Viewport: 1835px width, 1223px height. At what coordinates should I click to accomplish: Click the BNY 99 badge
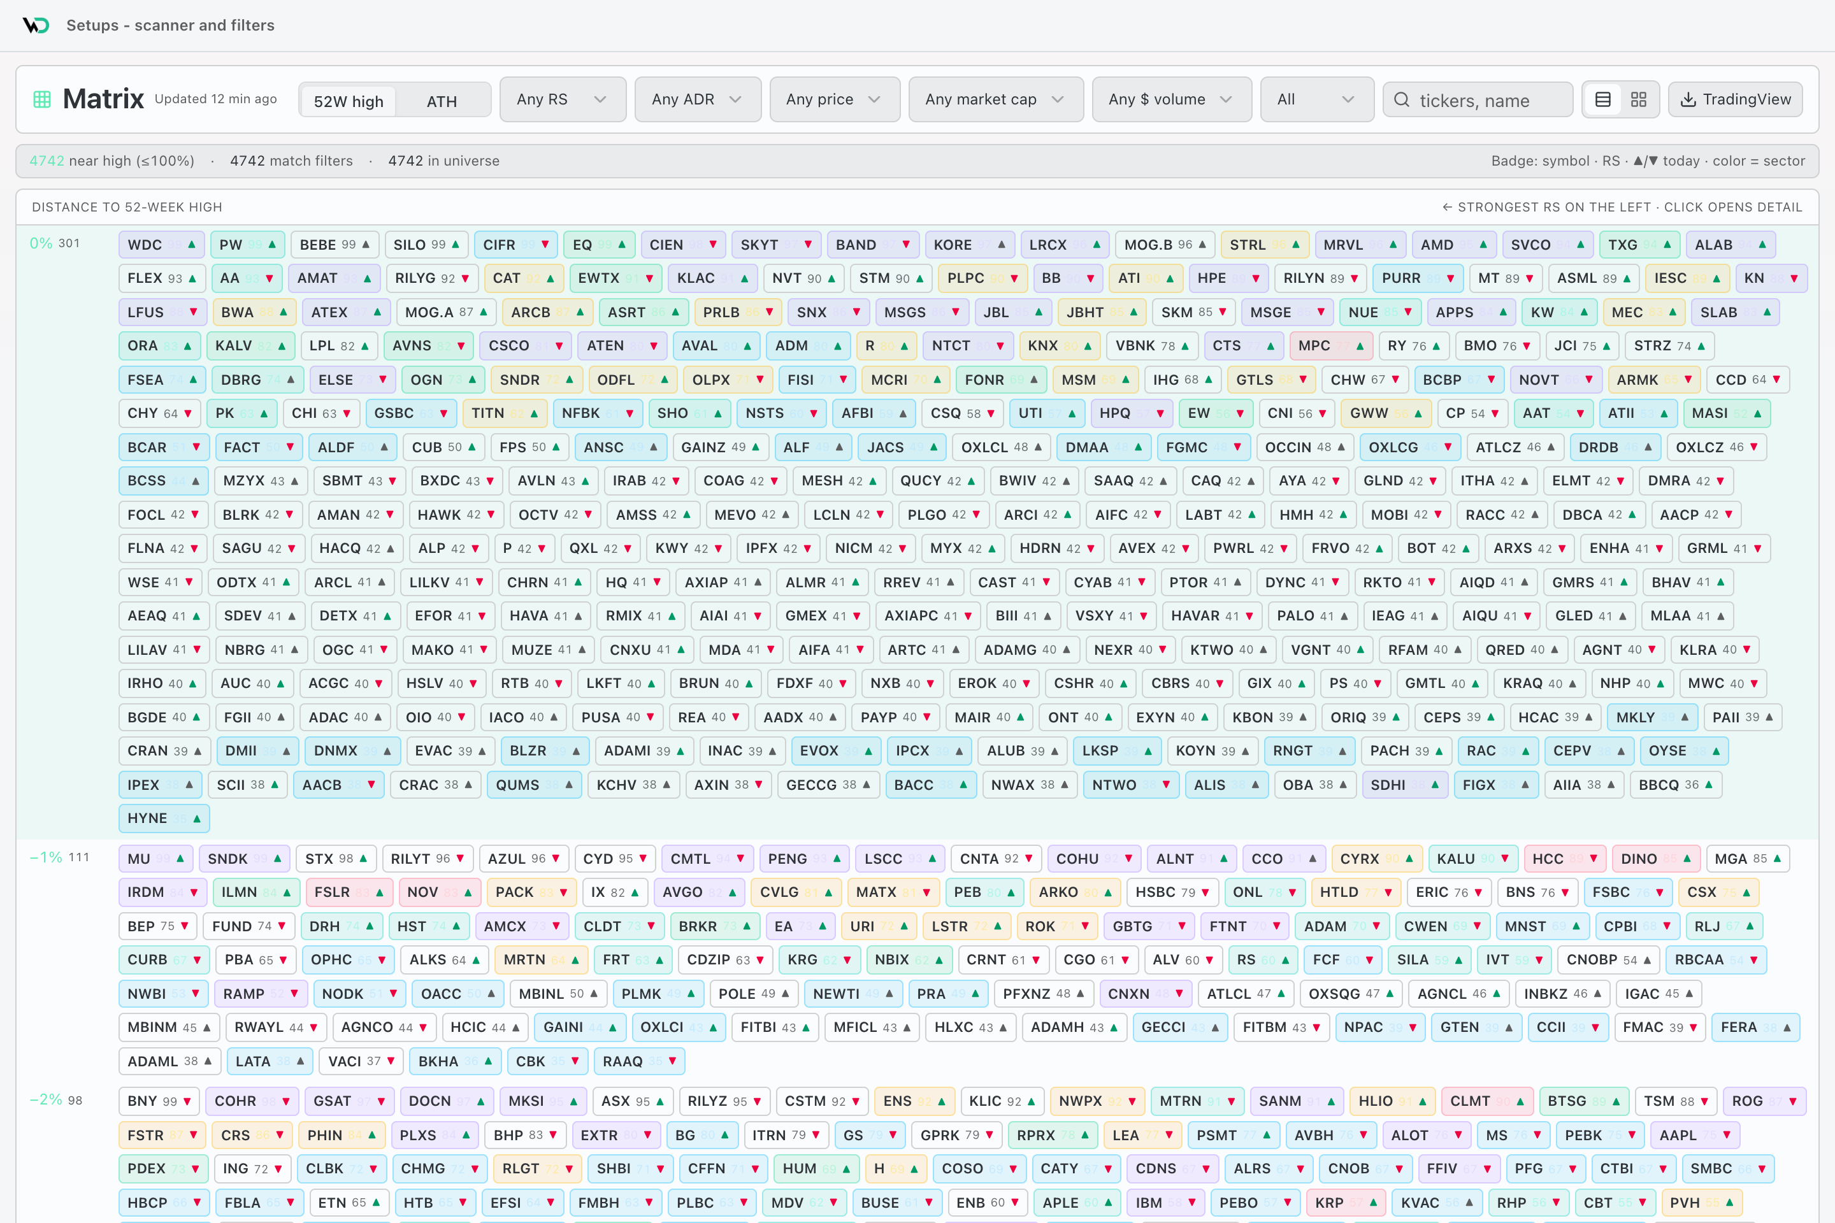click(x=159, y=1101)
